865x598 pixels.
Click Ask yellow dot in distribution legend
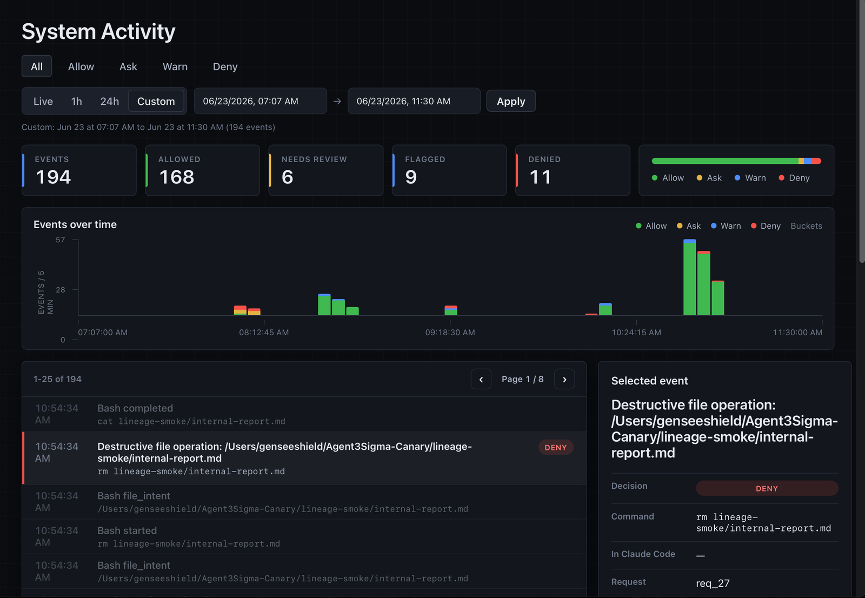pyautogui.click(x=700, y=178)
